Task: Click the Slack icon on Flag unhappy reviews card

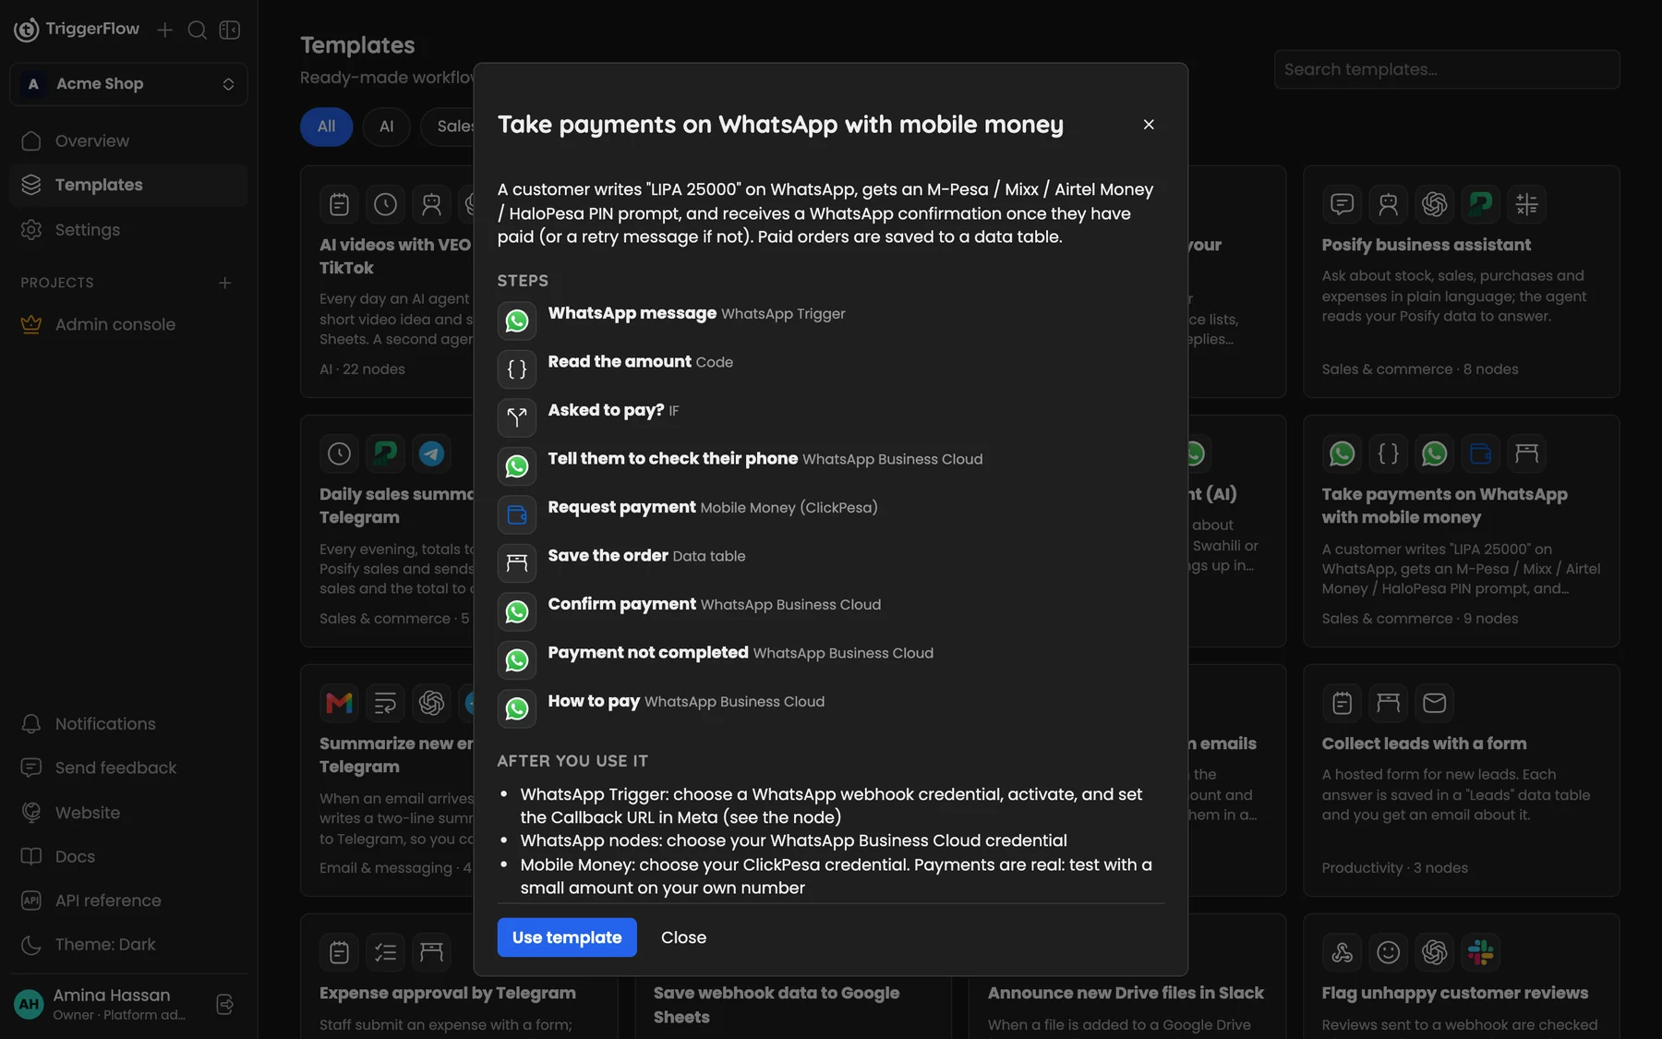Action: click(x=1481, y=952)
